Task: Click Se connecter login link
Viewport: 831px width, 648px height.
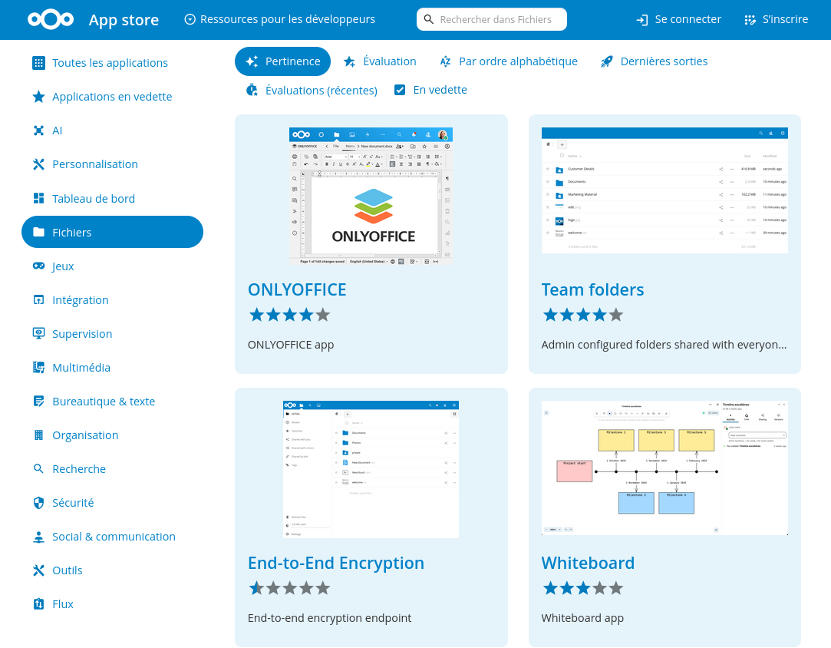Action: pyautogui.click(x=679, y=19)
